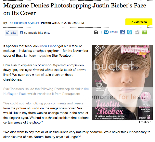Share the article via the Facebook icon
155x142 pixels.
(x=122, y=32)
